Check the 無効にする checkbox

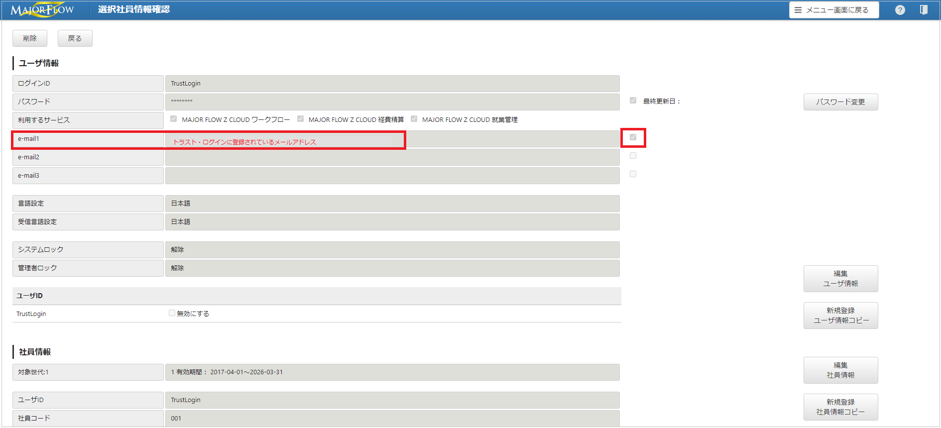(172, 313)
